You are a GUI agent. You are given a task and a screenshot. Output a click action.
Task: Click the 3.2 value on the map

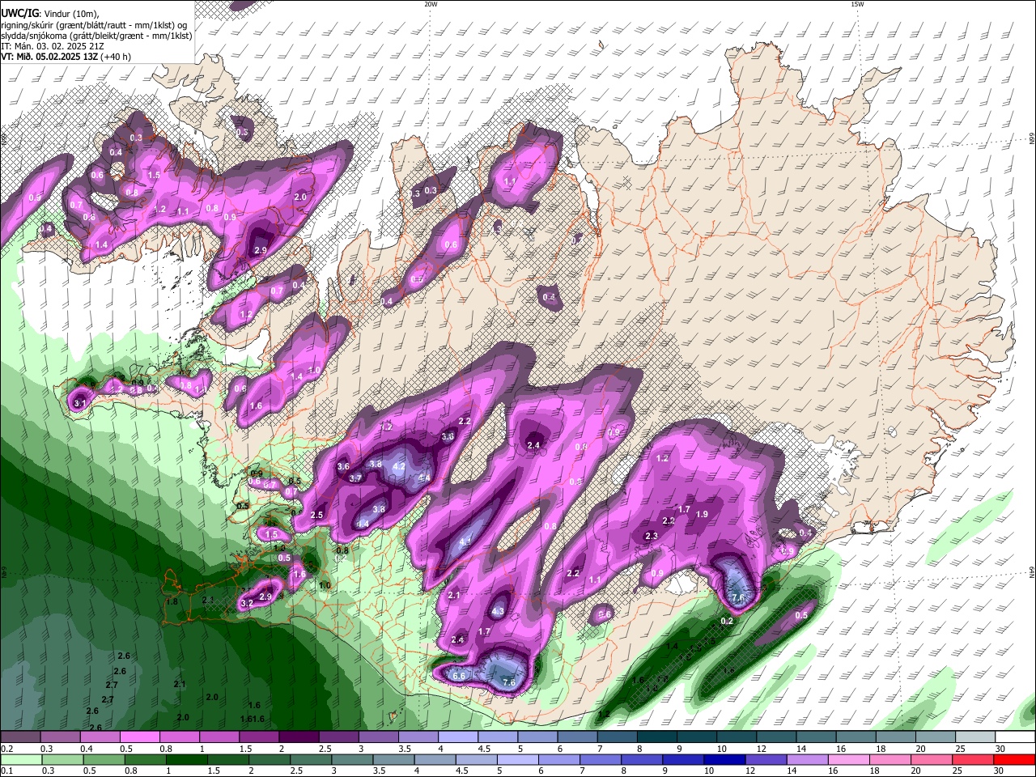(x=247, y=604)
